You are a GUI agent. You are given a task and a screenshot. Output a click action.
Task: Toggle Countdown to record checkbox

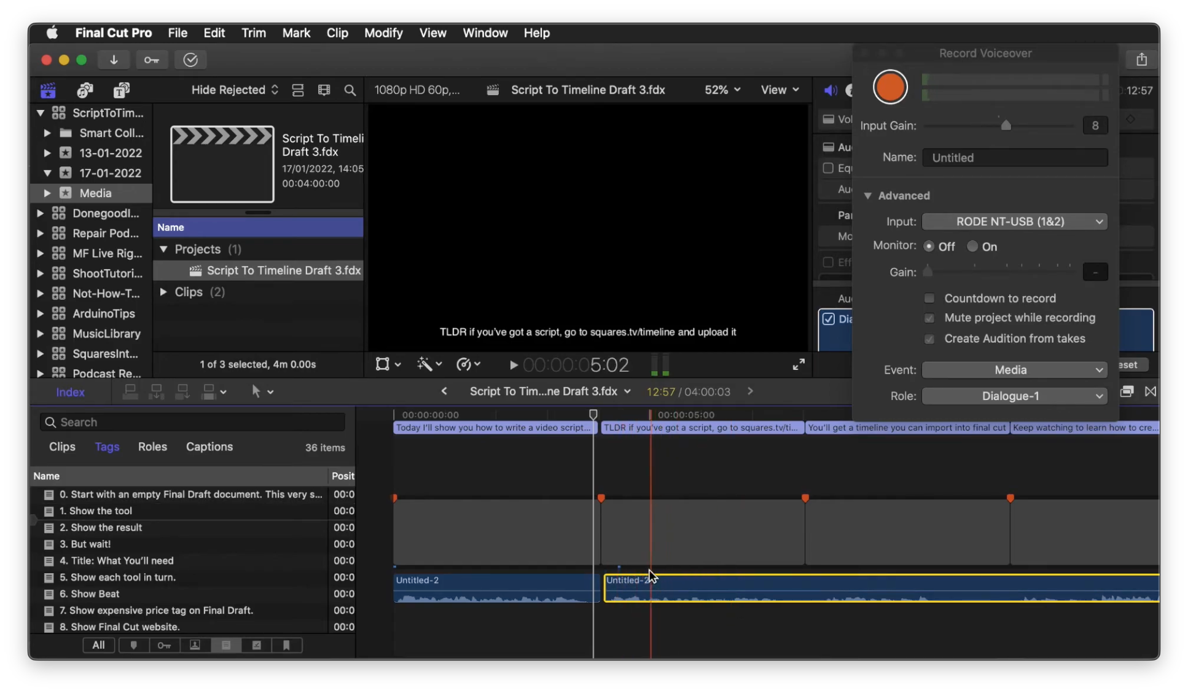pyautogui.click(x=929, y=299)
